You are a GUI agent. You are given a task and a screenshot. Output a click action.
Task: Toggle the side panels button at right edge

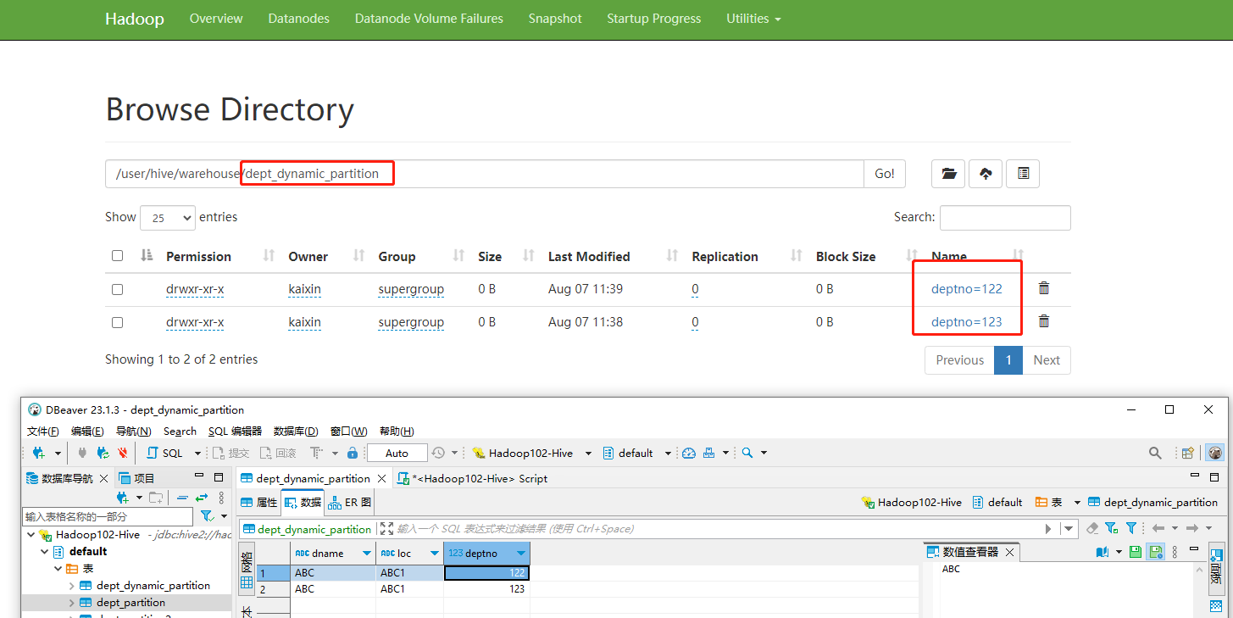point(1217,568)
